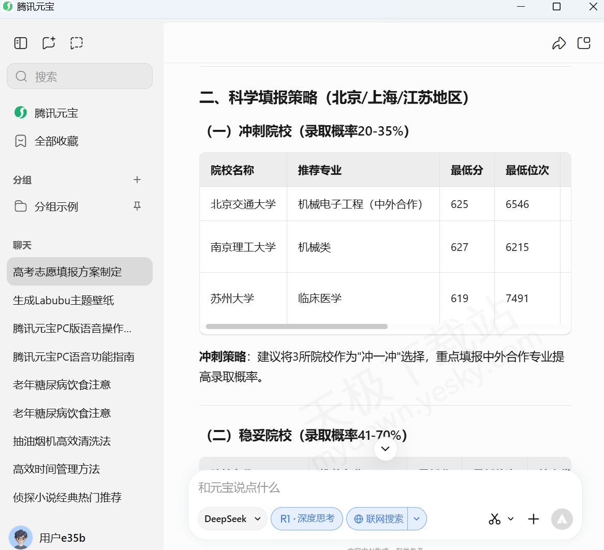Toggle R1 深度思考 mode
604x550 pixels.
(x=307, y=519)
